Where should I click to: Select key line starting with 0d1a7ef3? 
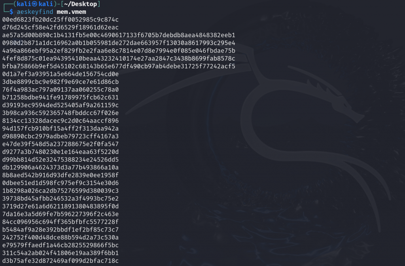61,74
